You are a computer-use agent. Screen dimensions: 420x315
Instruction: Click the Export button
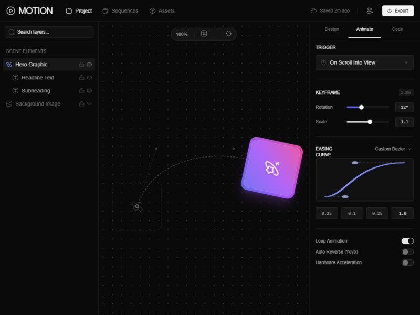397,10
